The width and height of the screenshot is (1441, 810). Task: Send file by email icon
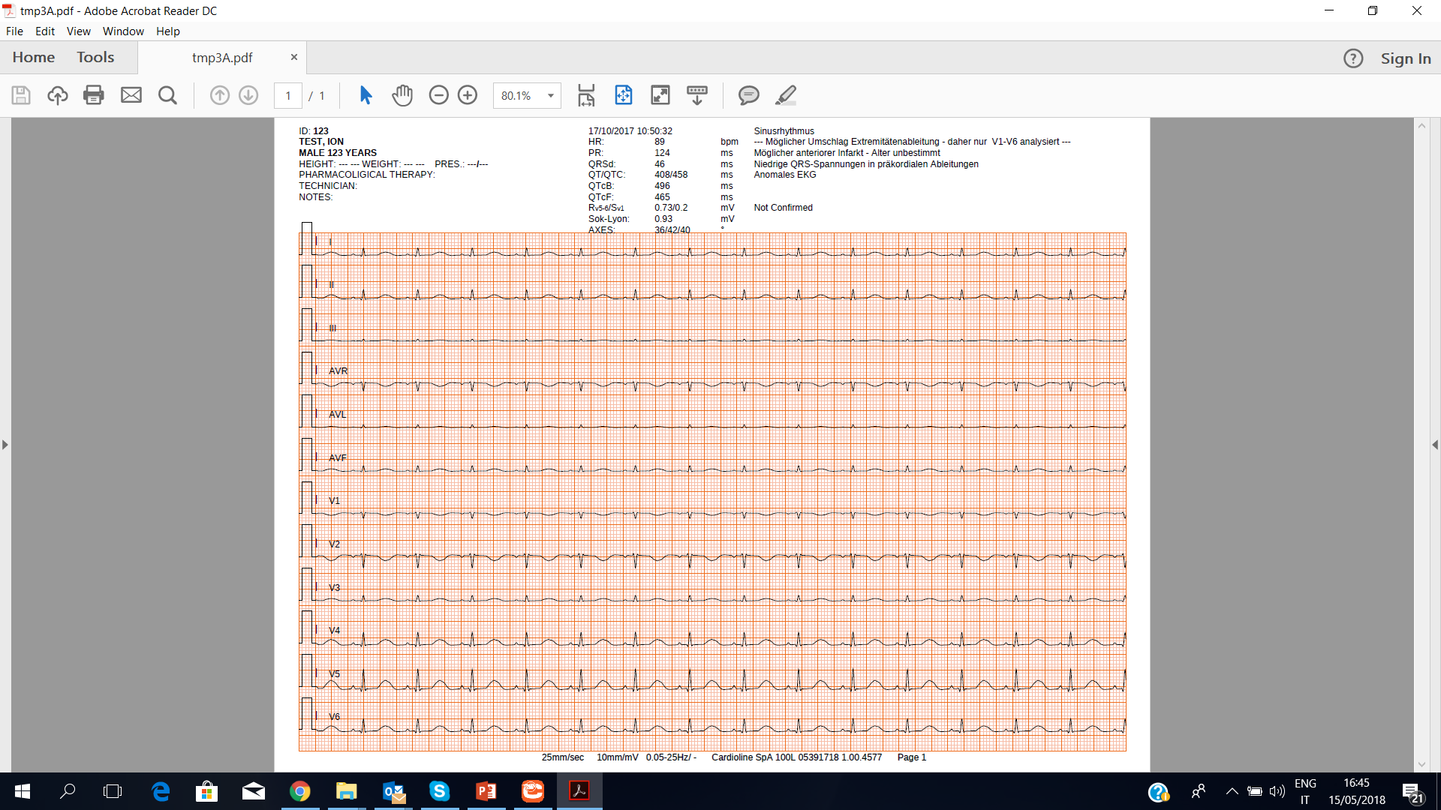[131, 95]
